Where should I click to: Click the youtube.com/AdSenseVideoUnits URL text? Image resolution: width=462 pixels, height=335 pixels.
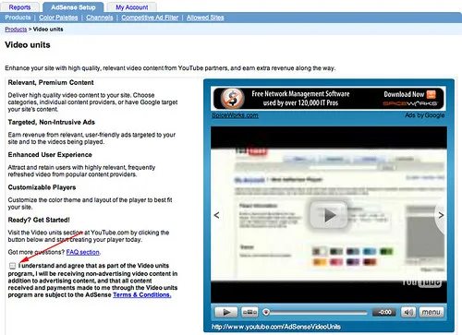click(x=276, y=327)
